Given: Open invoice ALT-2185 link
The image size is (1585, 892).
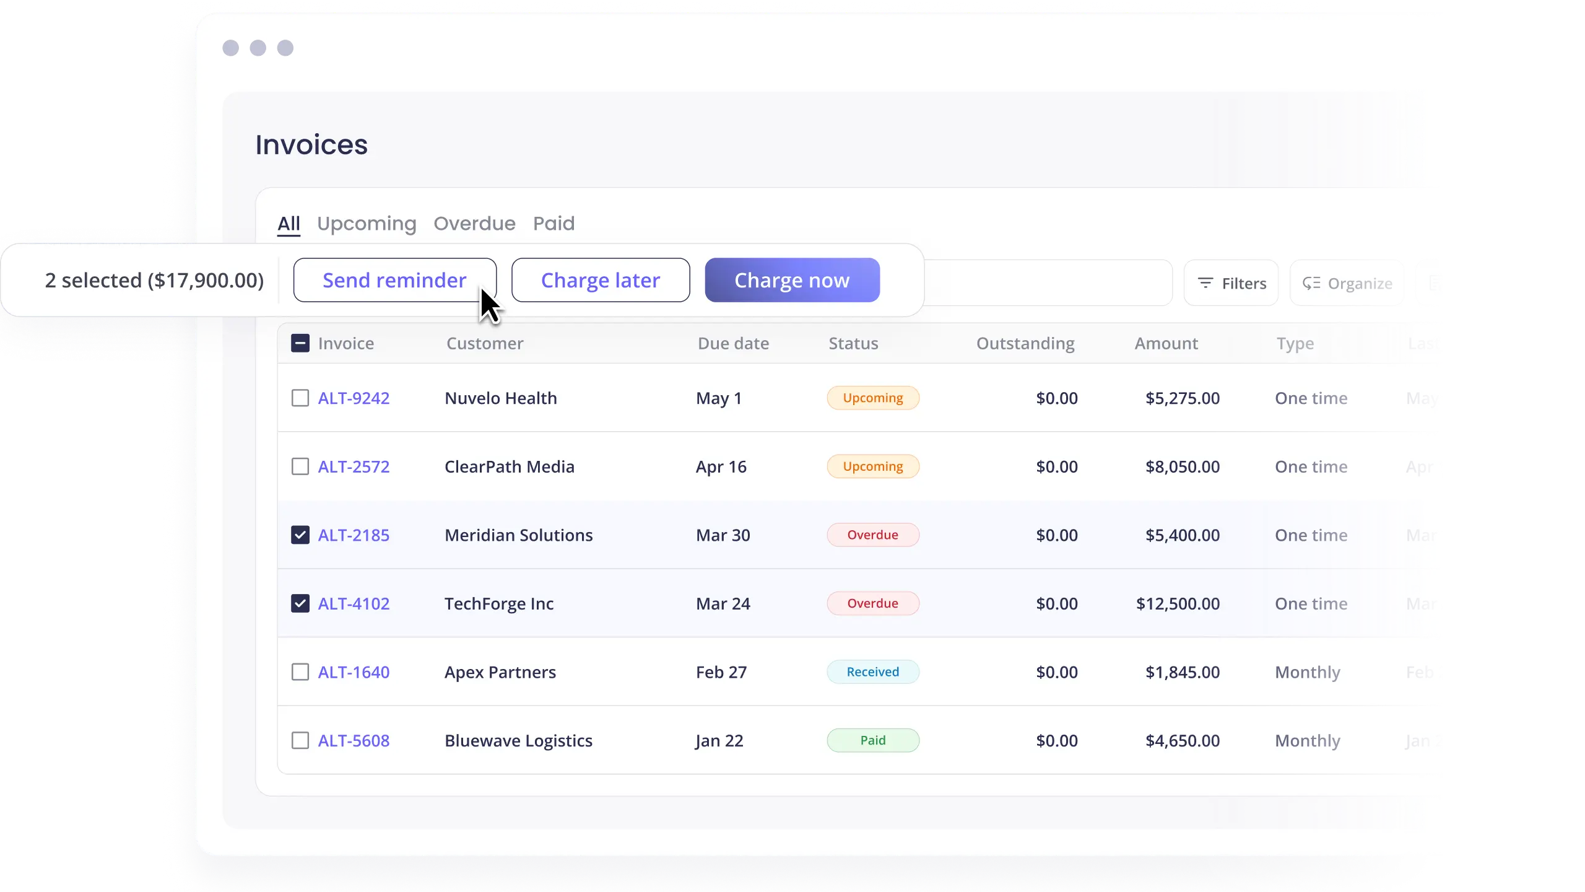Looking at the screenshot, I should (354, 535).
